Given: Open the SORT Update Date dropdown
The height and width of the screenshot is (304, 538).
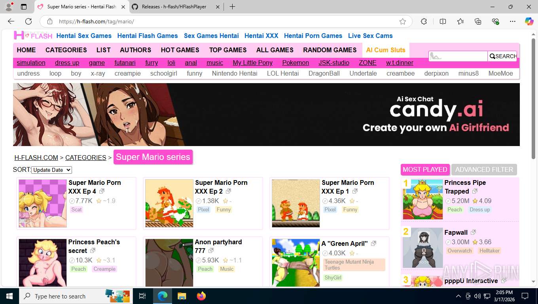Looking at the screenshot, I should (52, 170).
